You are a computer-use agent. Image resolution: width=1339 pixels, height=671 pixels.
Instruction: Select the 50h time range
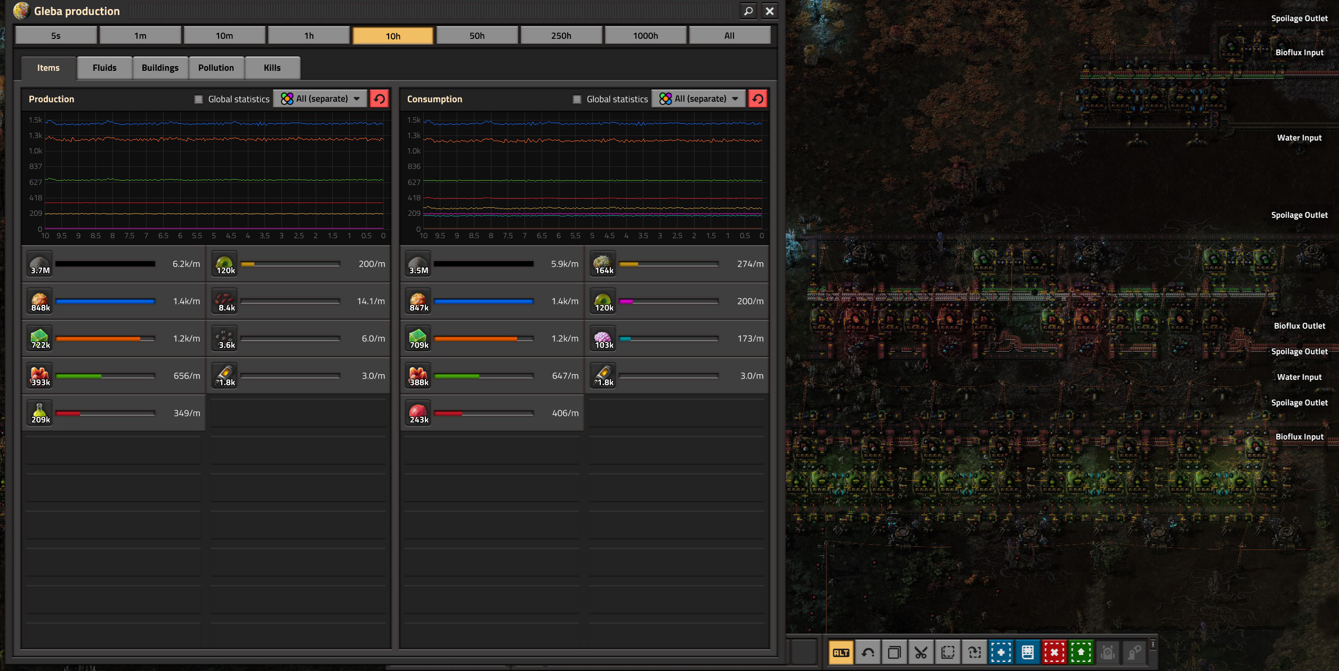tap(477, 36)
